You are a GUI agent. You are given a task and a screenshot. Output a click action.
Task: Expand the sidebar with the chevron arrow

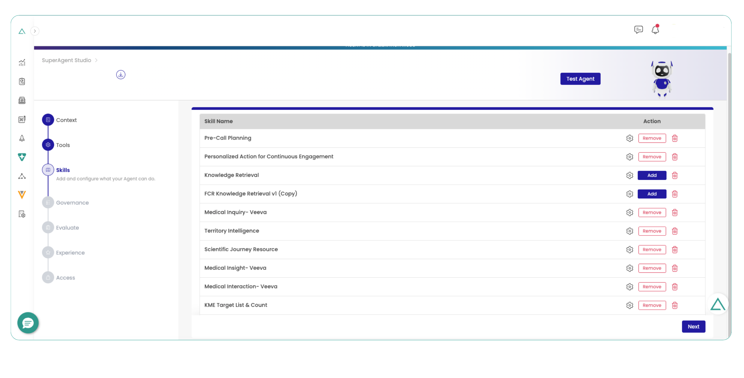[35, 31]
